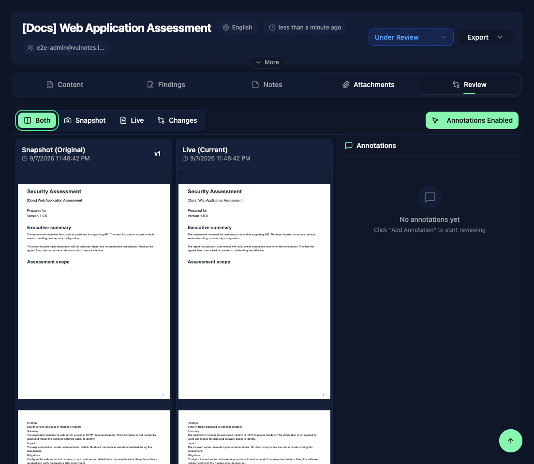534x464 pixels.
Task: Click the e2e-admin@vulnotes author chip
Action: pyautogui.click(x=66, y=48)
